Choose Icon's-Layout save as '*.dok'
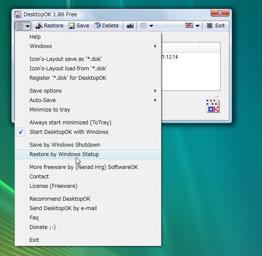The height and width of the screenshot is (256, 262). coord(88,59)
